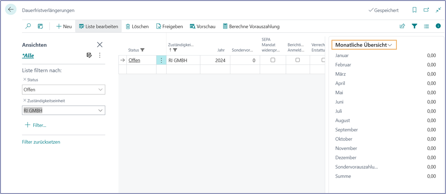Click Freigeben in the toolbar
The height and width of the screenshot is (194, 446).
click(169, 26)
